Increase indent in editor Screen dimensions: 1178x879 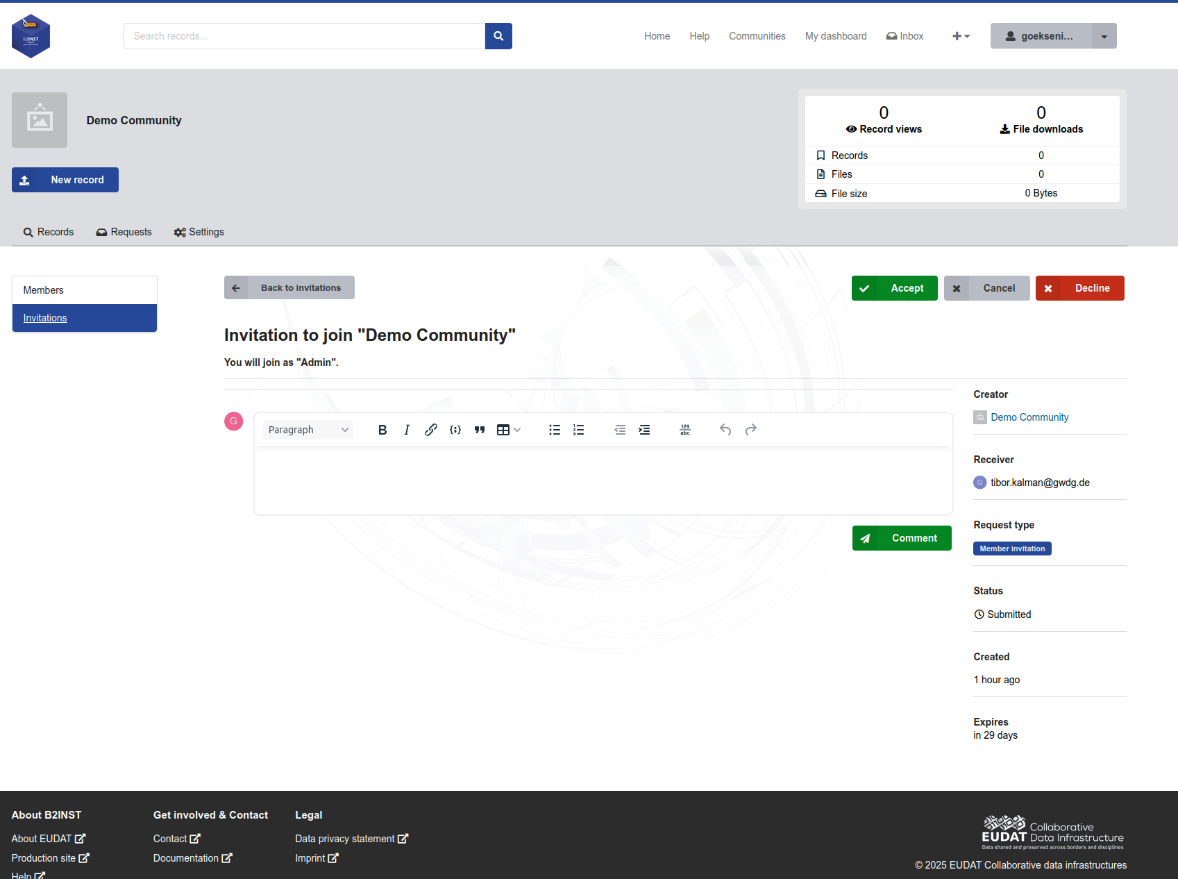click(644, 430)
